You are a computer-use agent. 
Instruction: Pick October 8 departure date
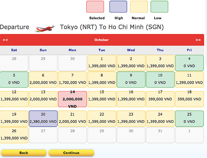coord(102,79)
